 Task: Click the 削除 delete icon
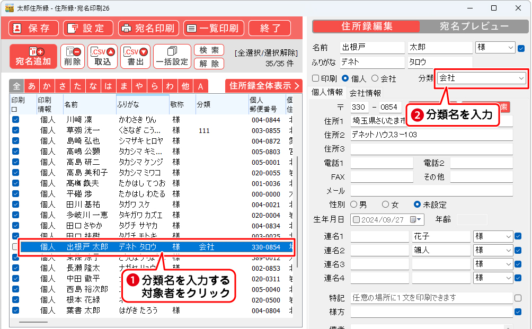point(73,56)
